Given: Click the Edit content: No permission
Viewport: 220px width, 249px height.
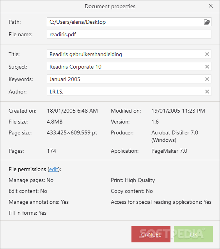Looking at the screenshot, I should (x=28, y=191).
